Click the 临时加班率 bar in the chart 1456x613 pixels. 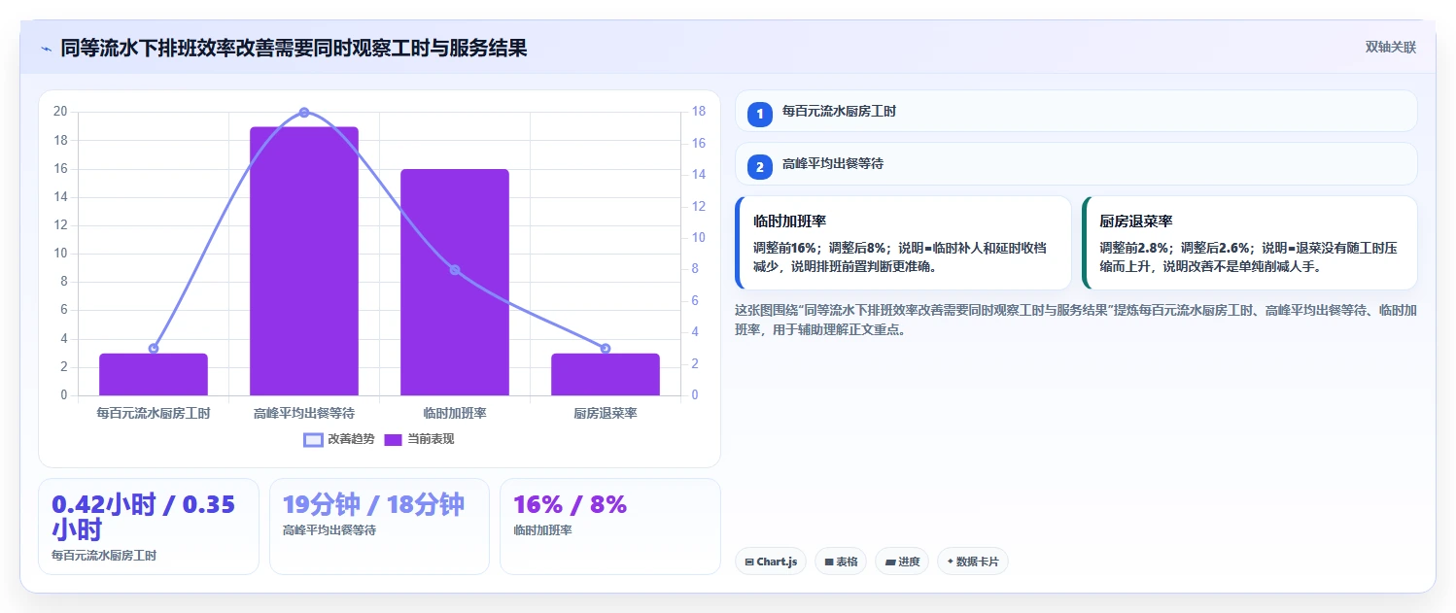(x=455, y=283)
